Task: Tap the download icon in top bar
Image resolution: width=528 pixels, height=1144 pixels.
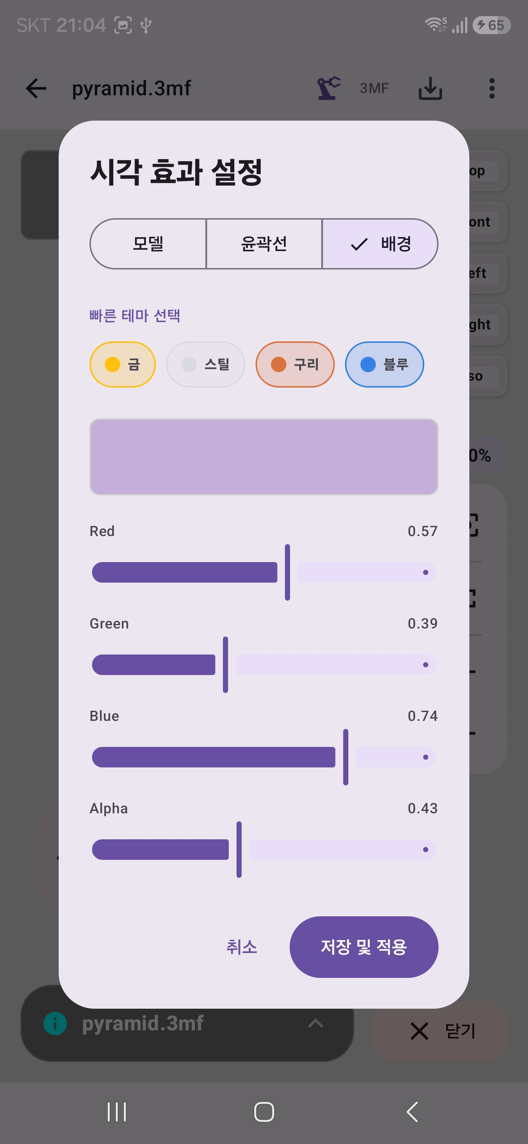Action: pyautogui.click(x=430, y=88)
